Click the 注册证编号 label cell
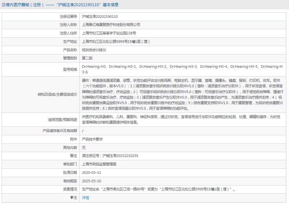The height and width of the screenshot is (204, 289). 68,17
